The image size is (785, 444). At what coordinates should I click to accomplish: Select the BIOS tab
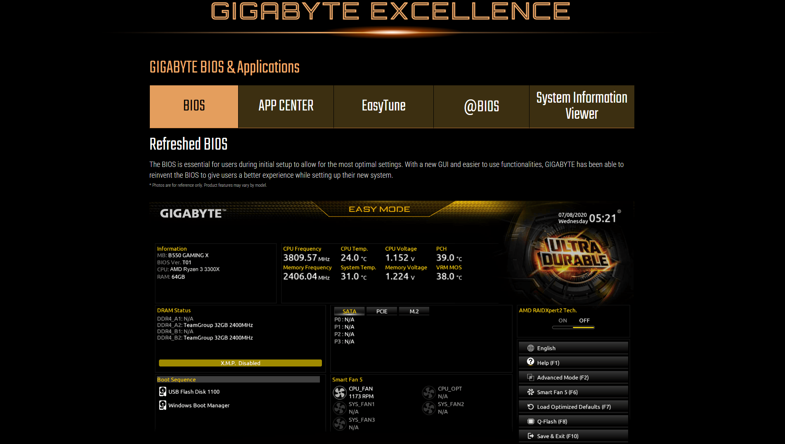194,106
